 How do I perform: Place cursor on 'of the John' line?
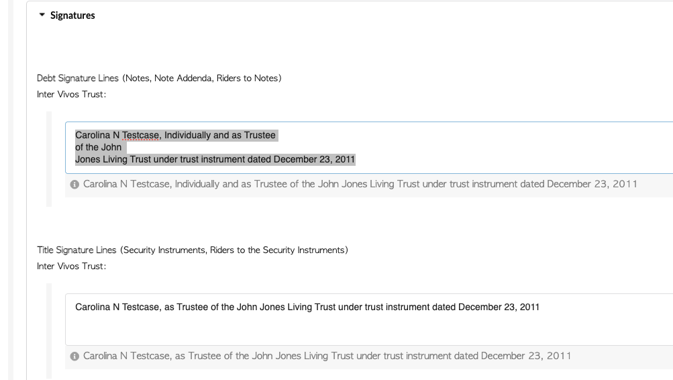(x=98, y=147)
